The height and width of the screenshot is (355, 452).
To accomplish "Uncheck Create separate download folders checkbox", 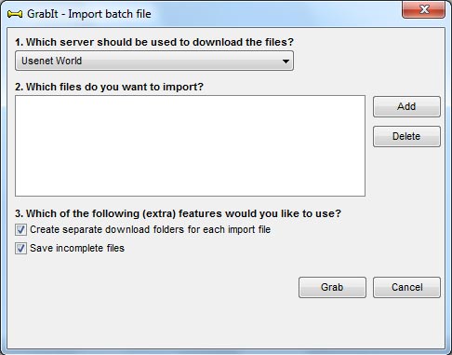I will [x=20, y=230].
